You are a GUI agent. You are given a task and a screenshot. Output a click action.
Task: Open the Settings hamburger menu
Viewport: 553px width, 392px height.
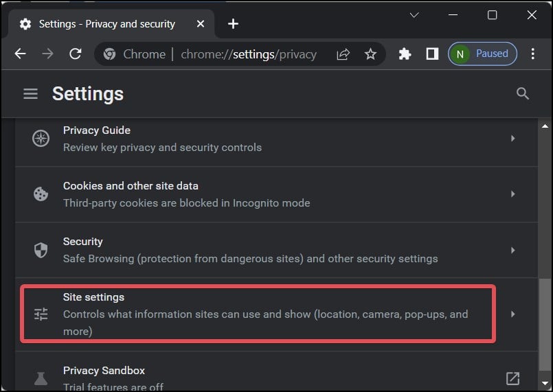coord(31,94)
